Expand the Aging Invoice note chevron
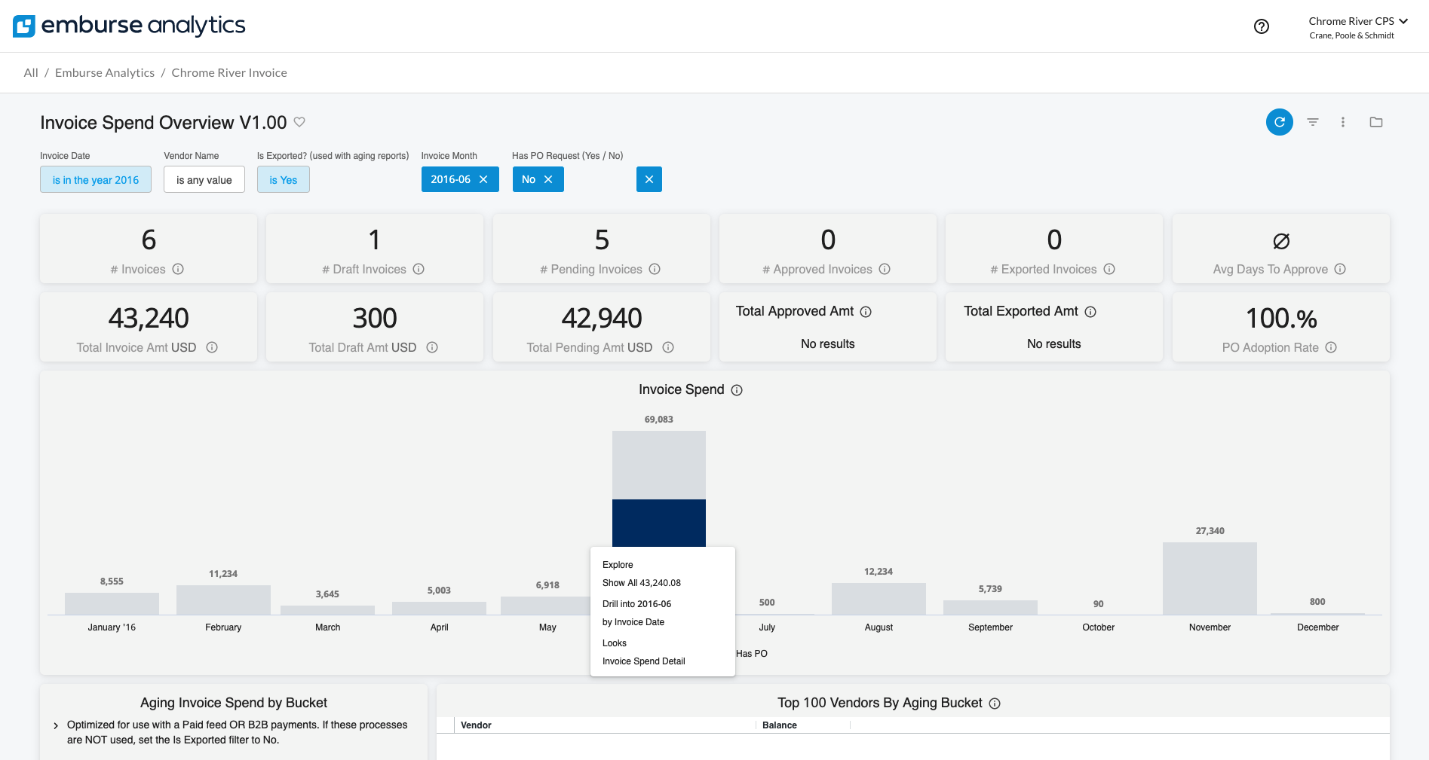 (x=56, y=726)
